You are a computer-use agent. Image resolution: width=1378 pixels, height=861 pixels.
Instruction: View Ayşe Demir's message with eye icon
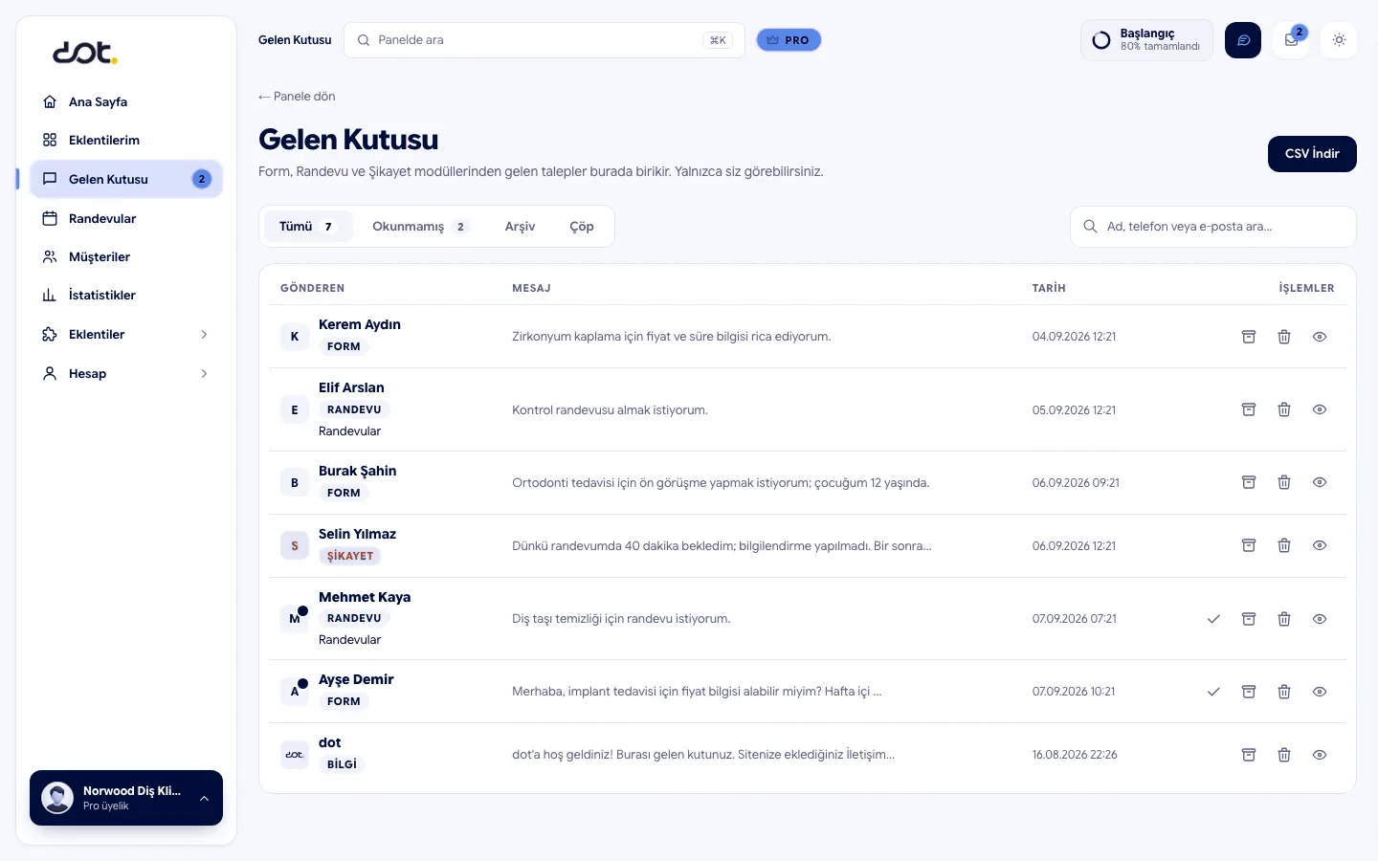click(x=1320, y=692)
